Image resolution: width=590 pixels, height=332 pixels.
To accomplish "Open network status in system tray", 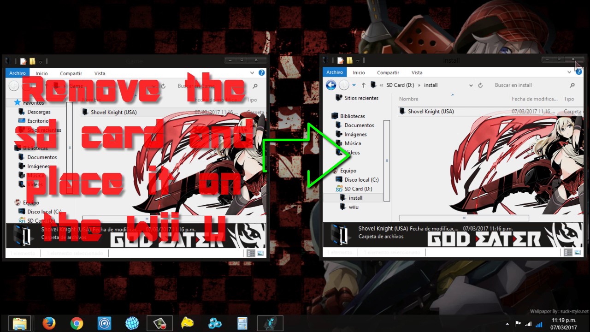I will pyautogui.click(x=528, y=324).
